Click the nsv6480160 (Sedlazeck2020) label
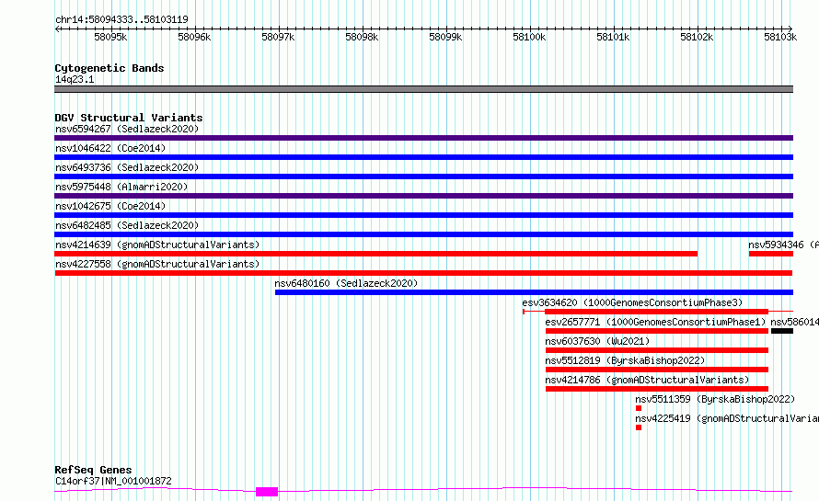This screenshot has height=501, width=819. point(346,283)
